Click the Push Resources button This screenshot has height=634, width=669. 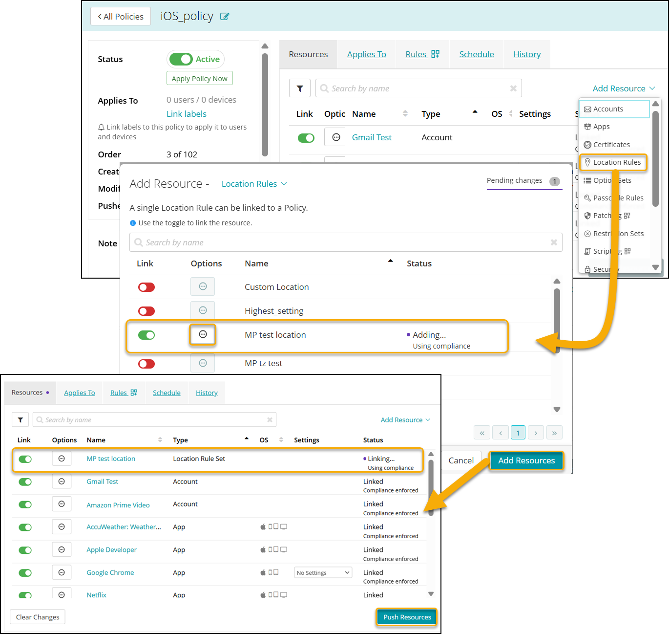[407, 617]
